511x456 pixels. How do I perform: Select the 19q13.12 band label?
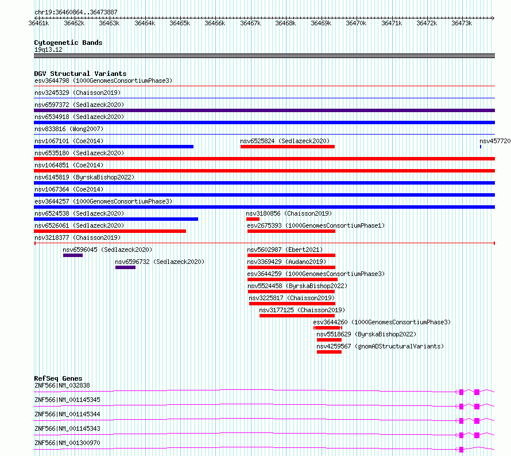coord(48,49)
